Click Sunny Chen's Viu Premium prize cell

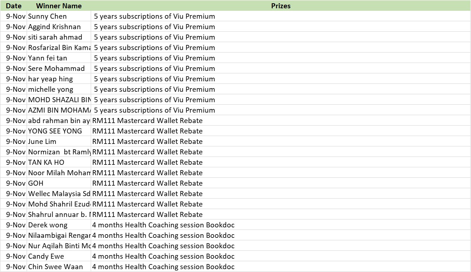point(154,16)
